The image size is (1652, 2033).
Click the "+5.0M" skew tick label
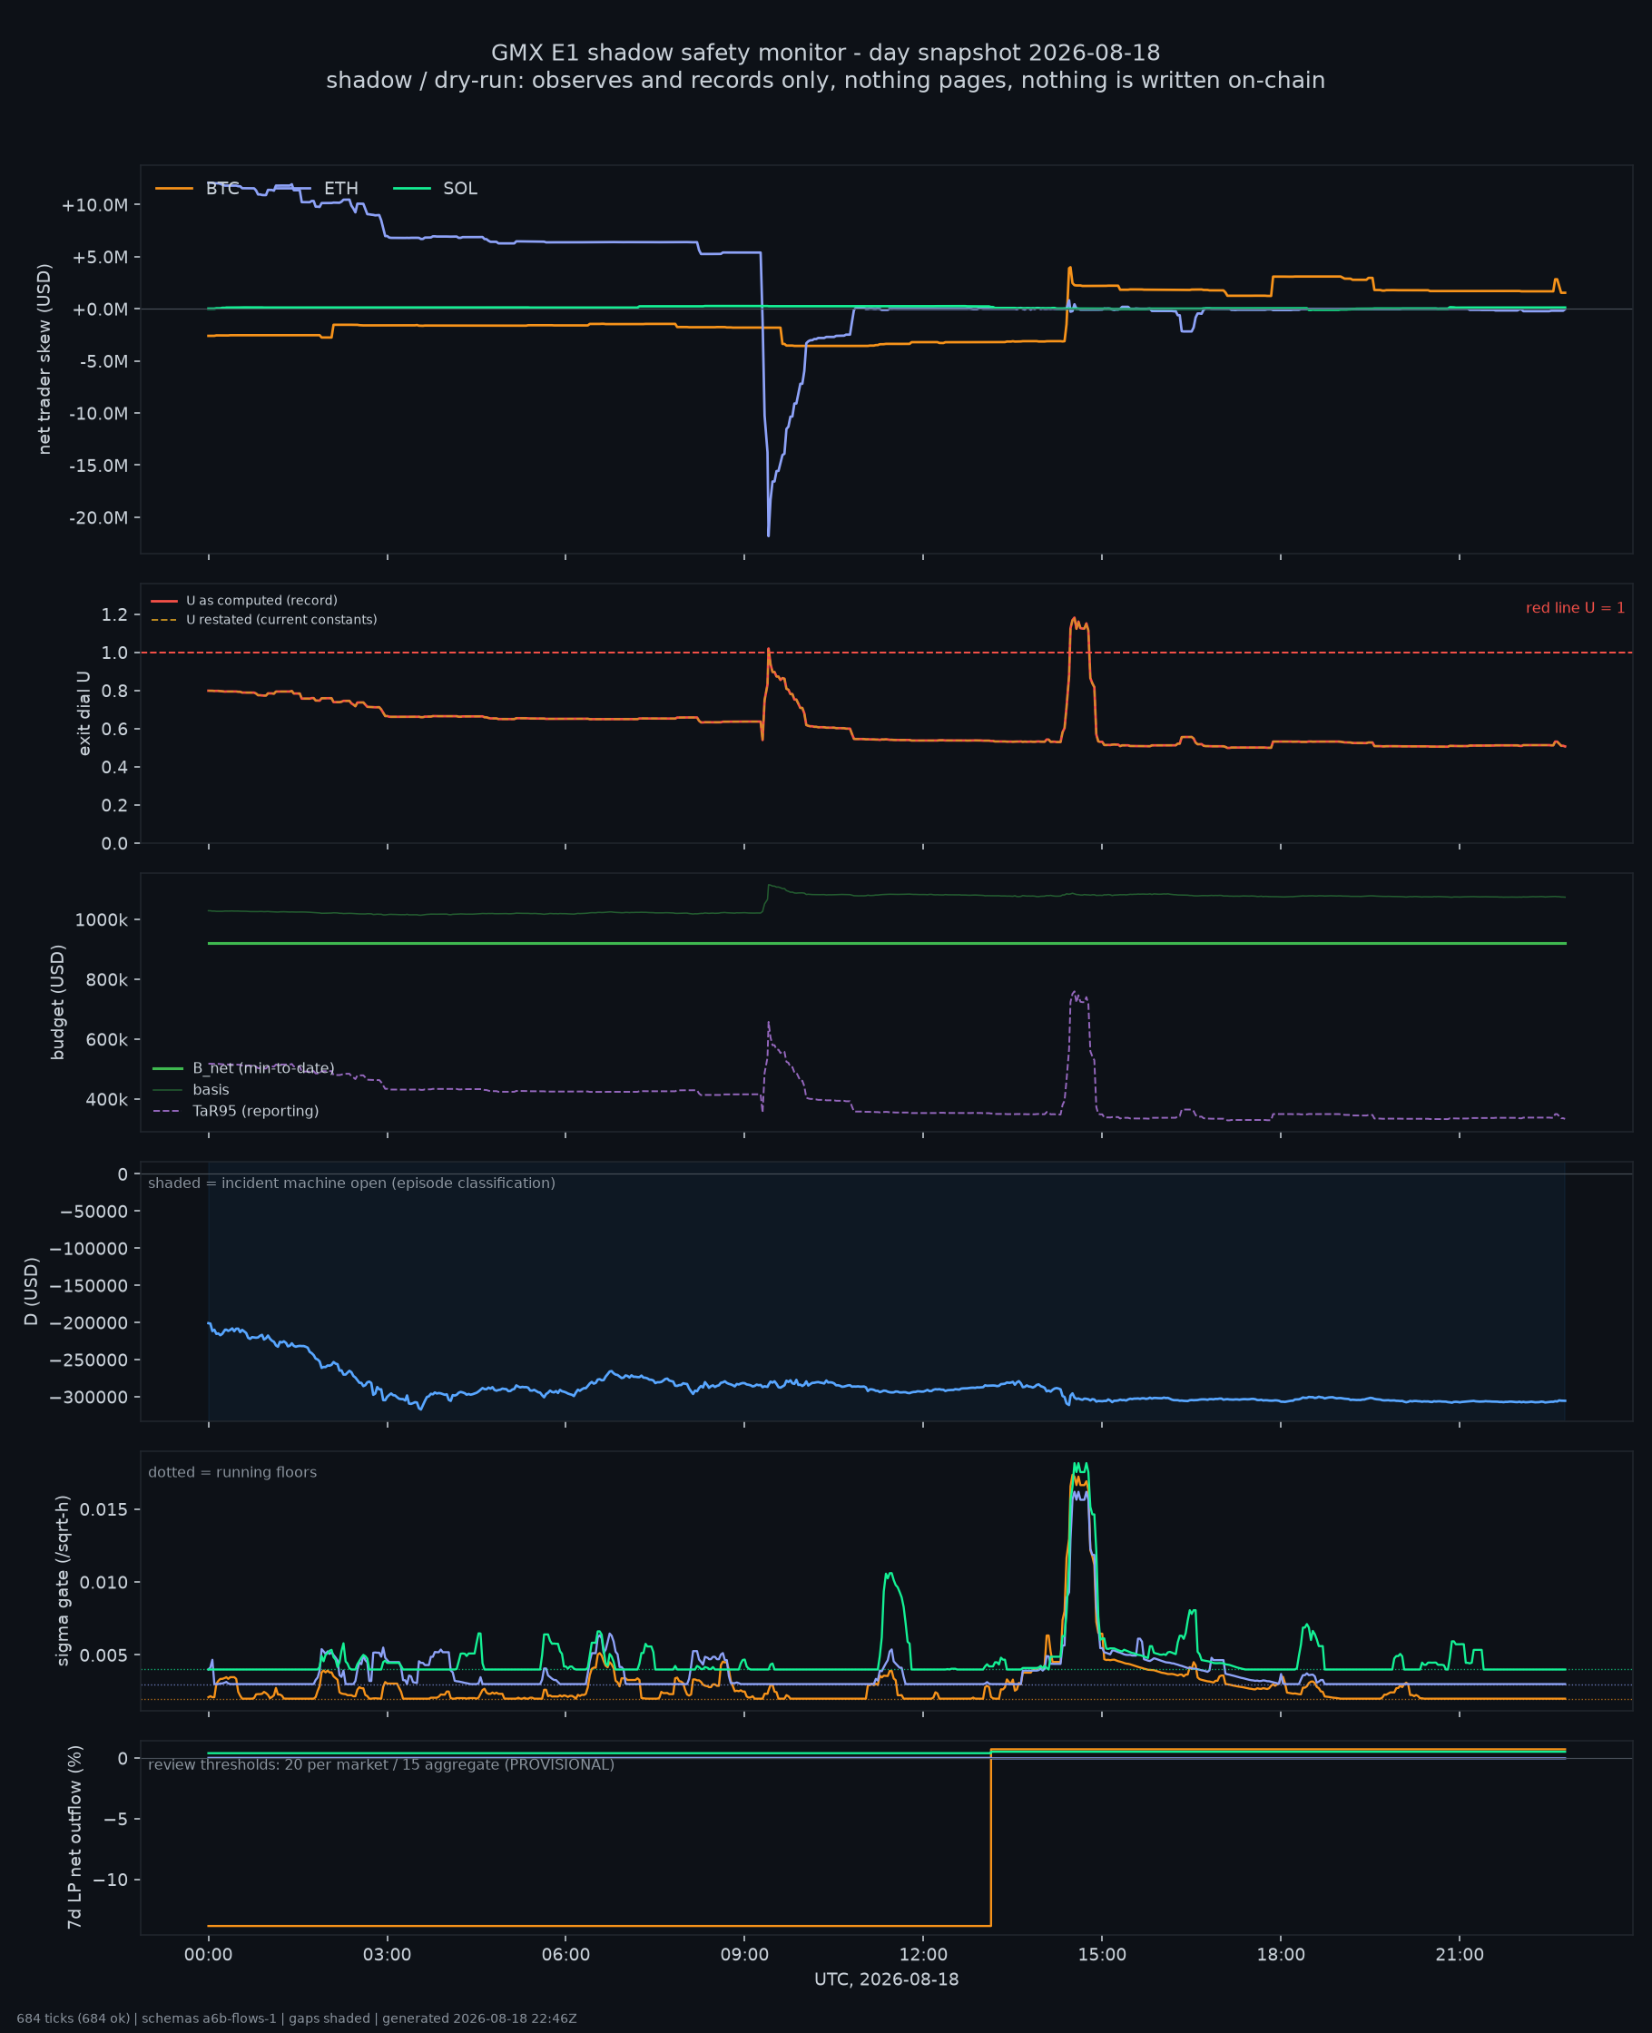click(100, 258)
